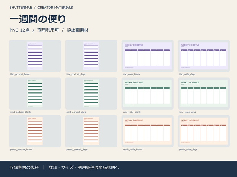
Task: Click the mint_wide_days caption
Action: [187, 112]
